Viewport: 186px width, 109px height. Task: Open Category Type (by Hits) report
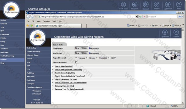[64, 86]
